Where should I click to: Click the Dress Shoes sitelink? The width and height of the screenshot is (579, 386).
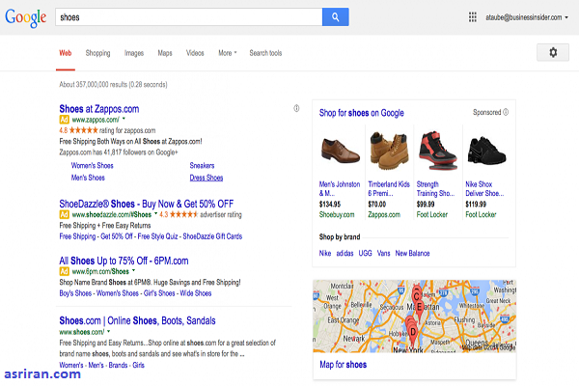point(207,178)
